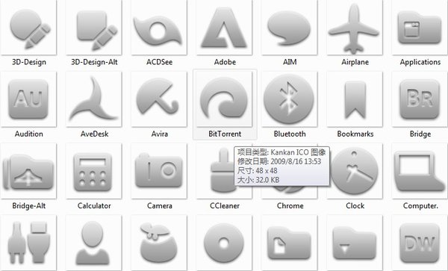Click the Audition Au icon
448x271 pixels.
tap(28, 99)
